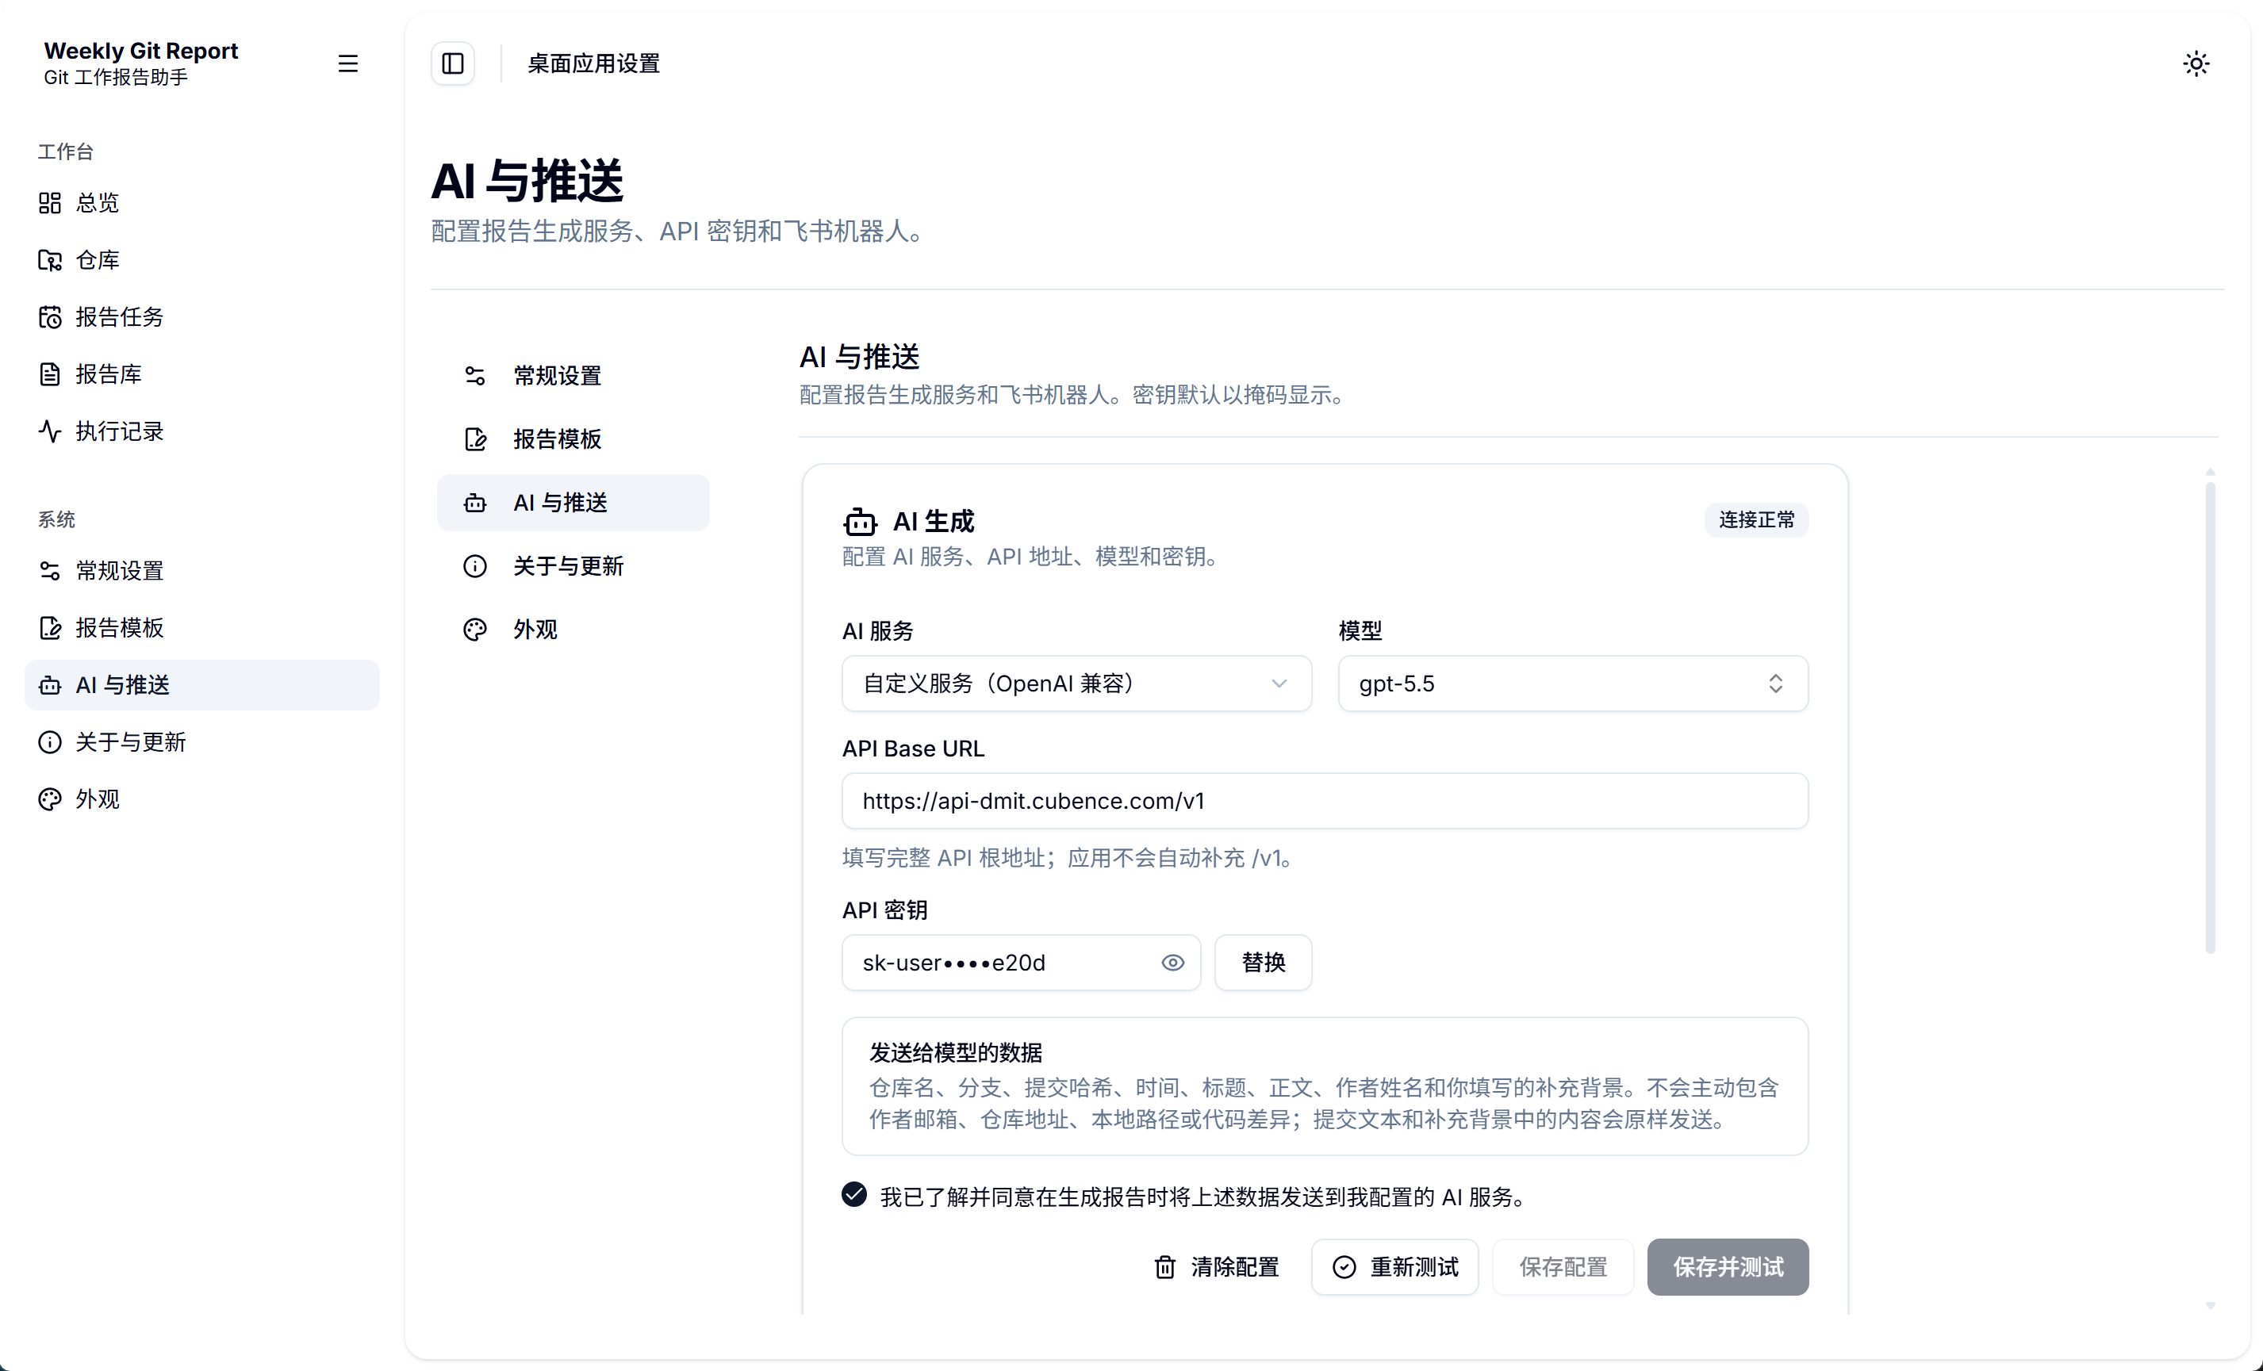Screen dimensions: 2263x1371
Task: Click 重新测试 button
Action: point(1394,1267)
